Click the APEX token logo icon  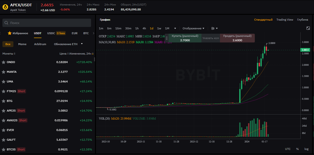(5, 7)
